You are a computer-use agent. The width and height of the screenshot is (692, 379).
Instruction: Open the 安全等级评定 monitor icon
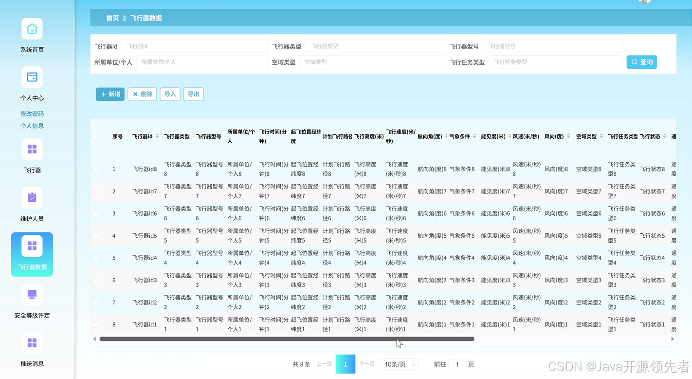[32, 294]
